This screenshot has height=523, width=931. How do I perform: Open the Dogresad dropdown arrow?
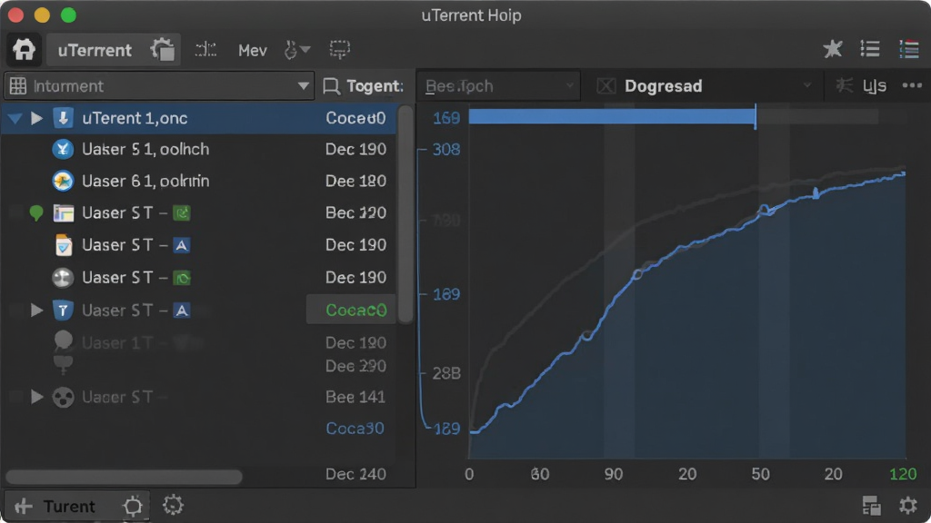coord(807,86)
